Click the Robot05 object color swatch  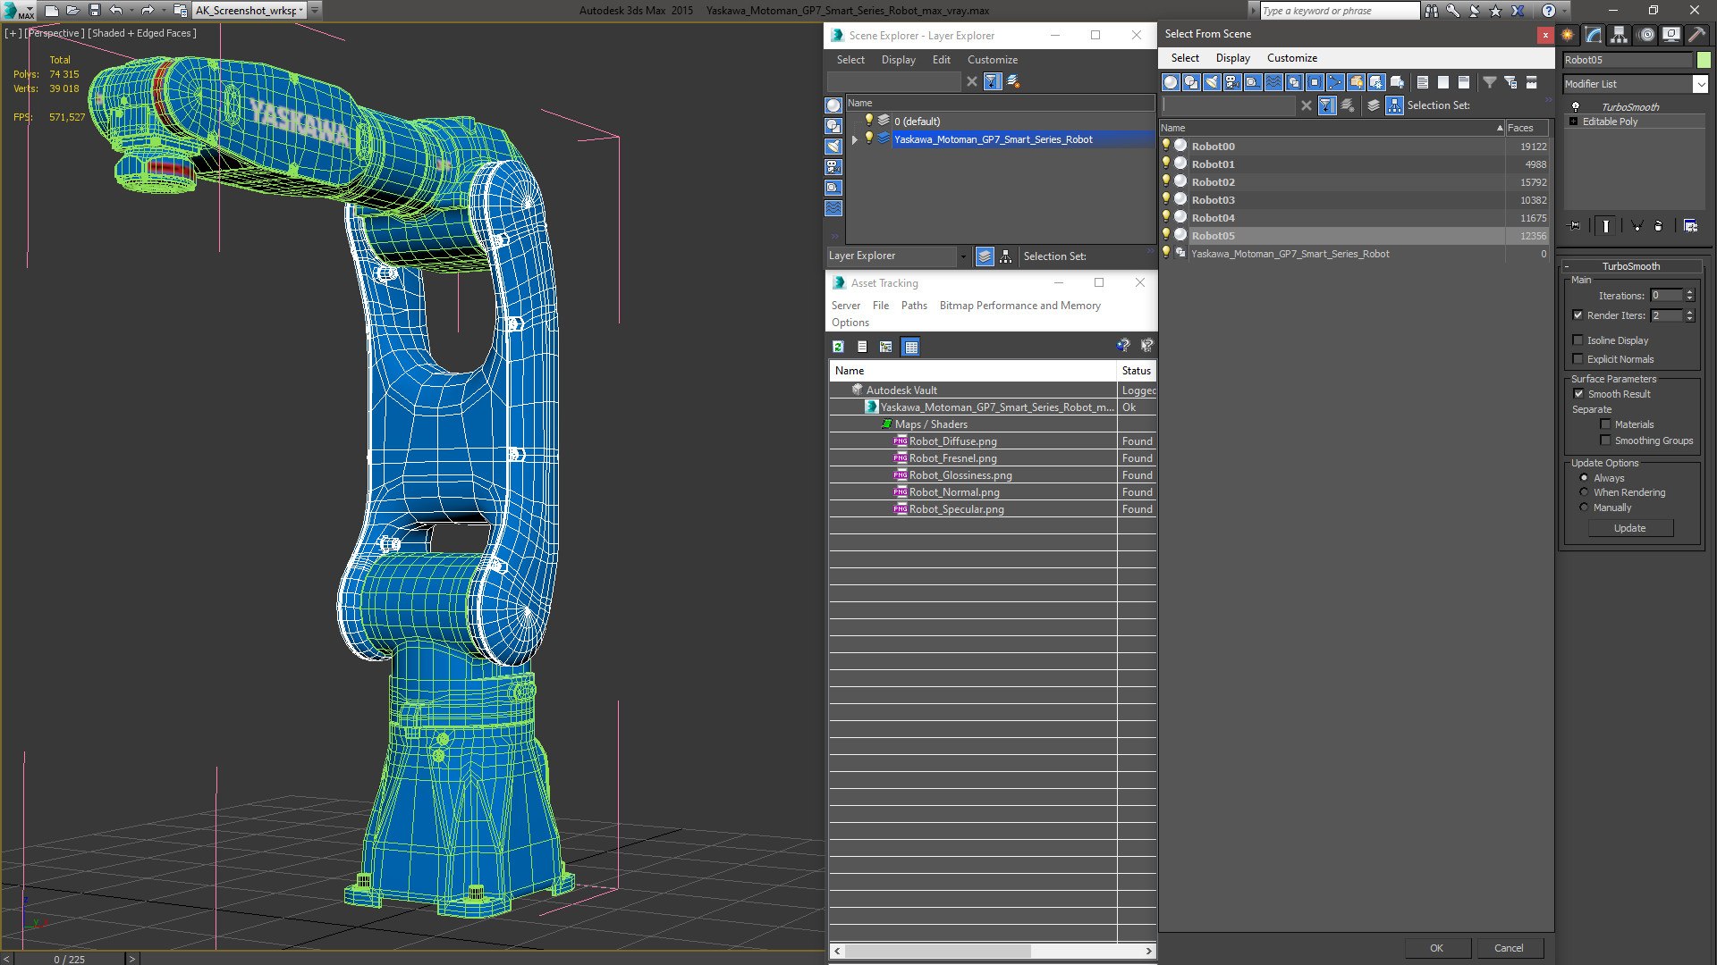click(x=1704, y=60)
